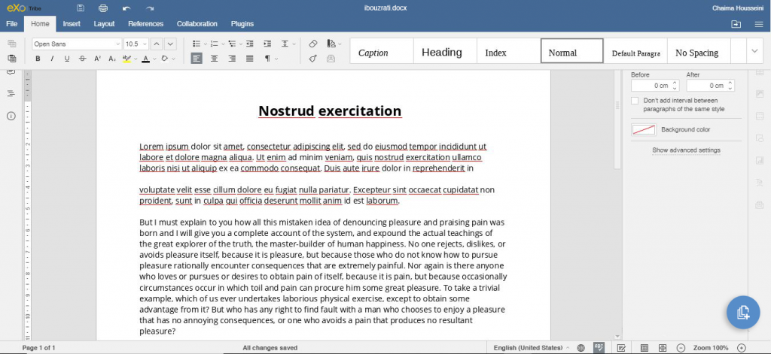Apply the Heading style

point(445,51)
